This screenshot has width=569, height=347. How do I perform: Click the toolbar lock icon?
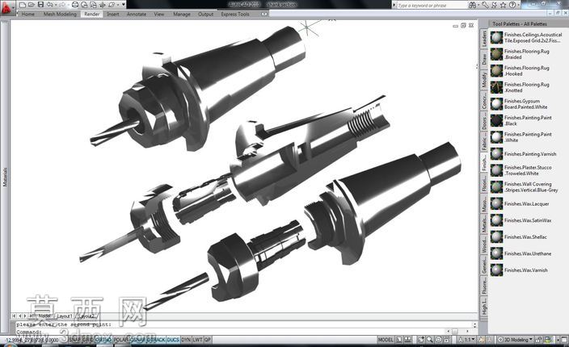coord(539,340)
